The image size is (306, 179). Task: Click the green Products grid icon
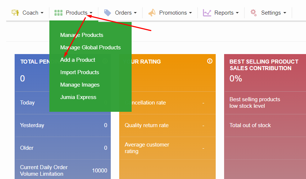58,13
